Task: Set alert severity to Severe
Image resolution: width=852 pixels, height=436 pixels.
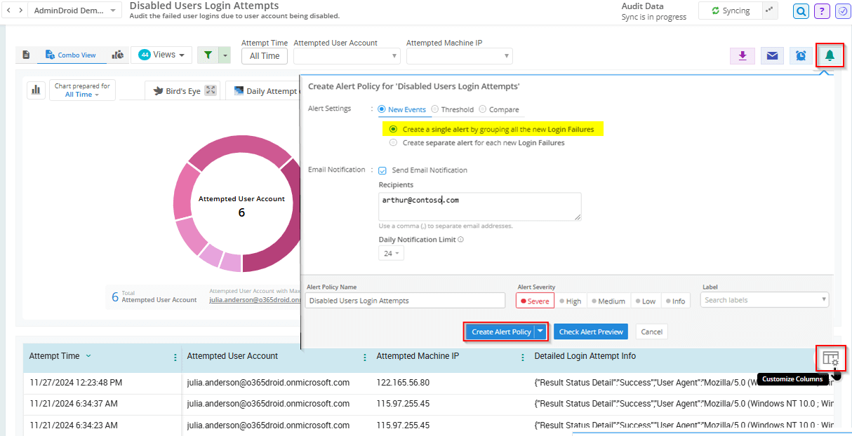Action: [x=535, y=301]
